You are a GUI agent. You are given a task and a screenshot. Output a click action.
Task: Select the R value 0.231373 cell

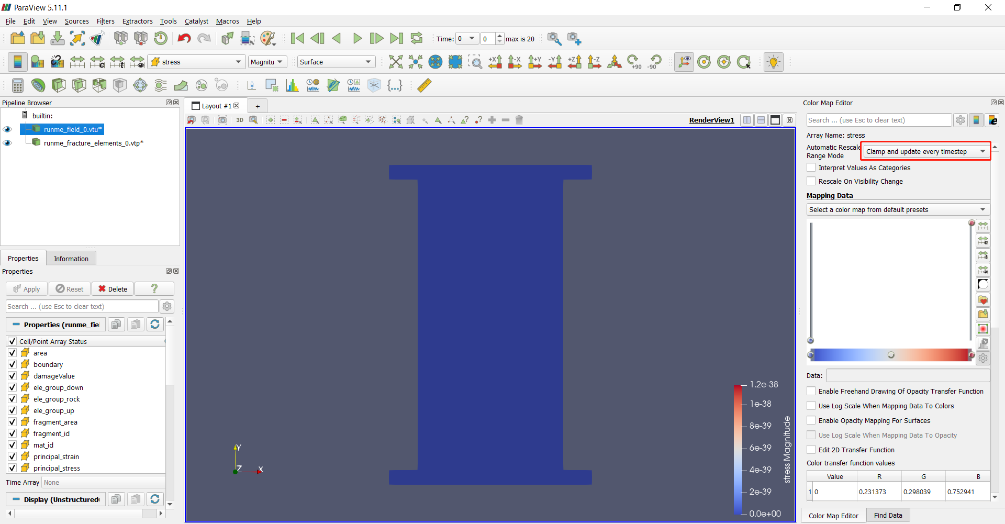pos(879,492)
